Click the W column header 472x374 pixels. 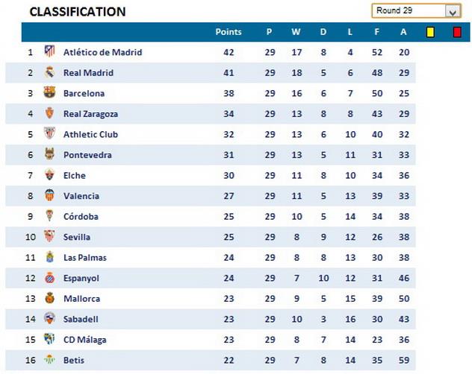[296, 32]
